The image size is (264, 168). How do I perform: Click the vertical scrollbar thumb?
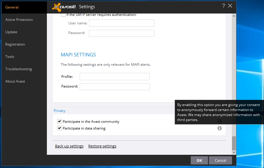(x=234, y=143)
